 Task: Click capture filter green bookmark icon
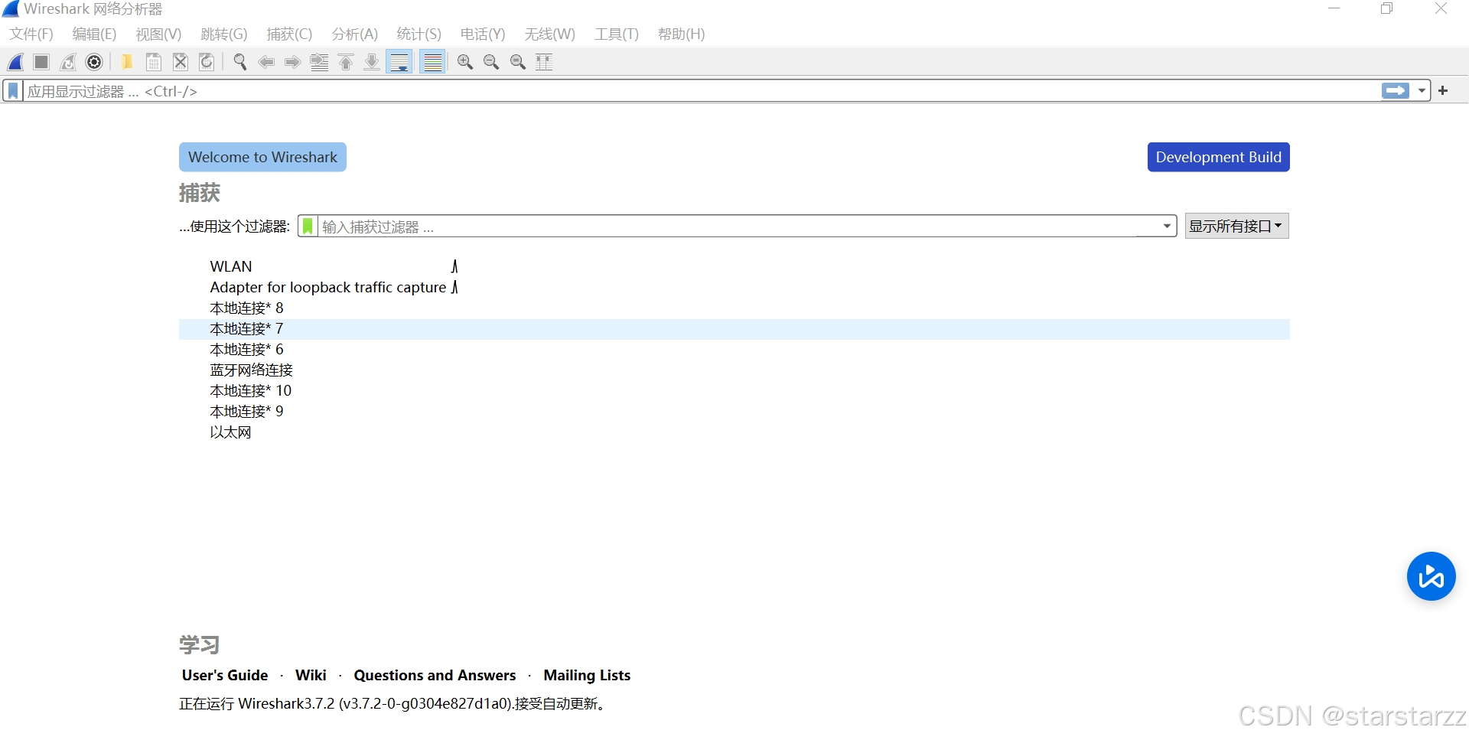308,227
